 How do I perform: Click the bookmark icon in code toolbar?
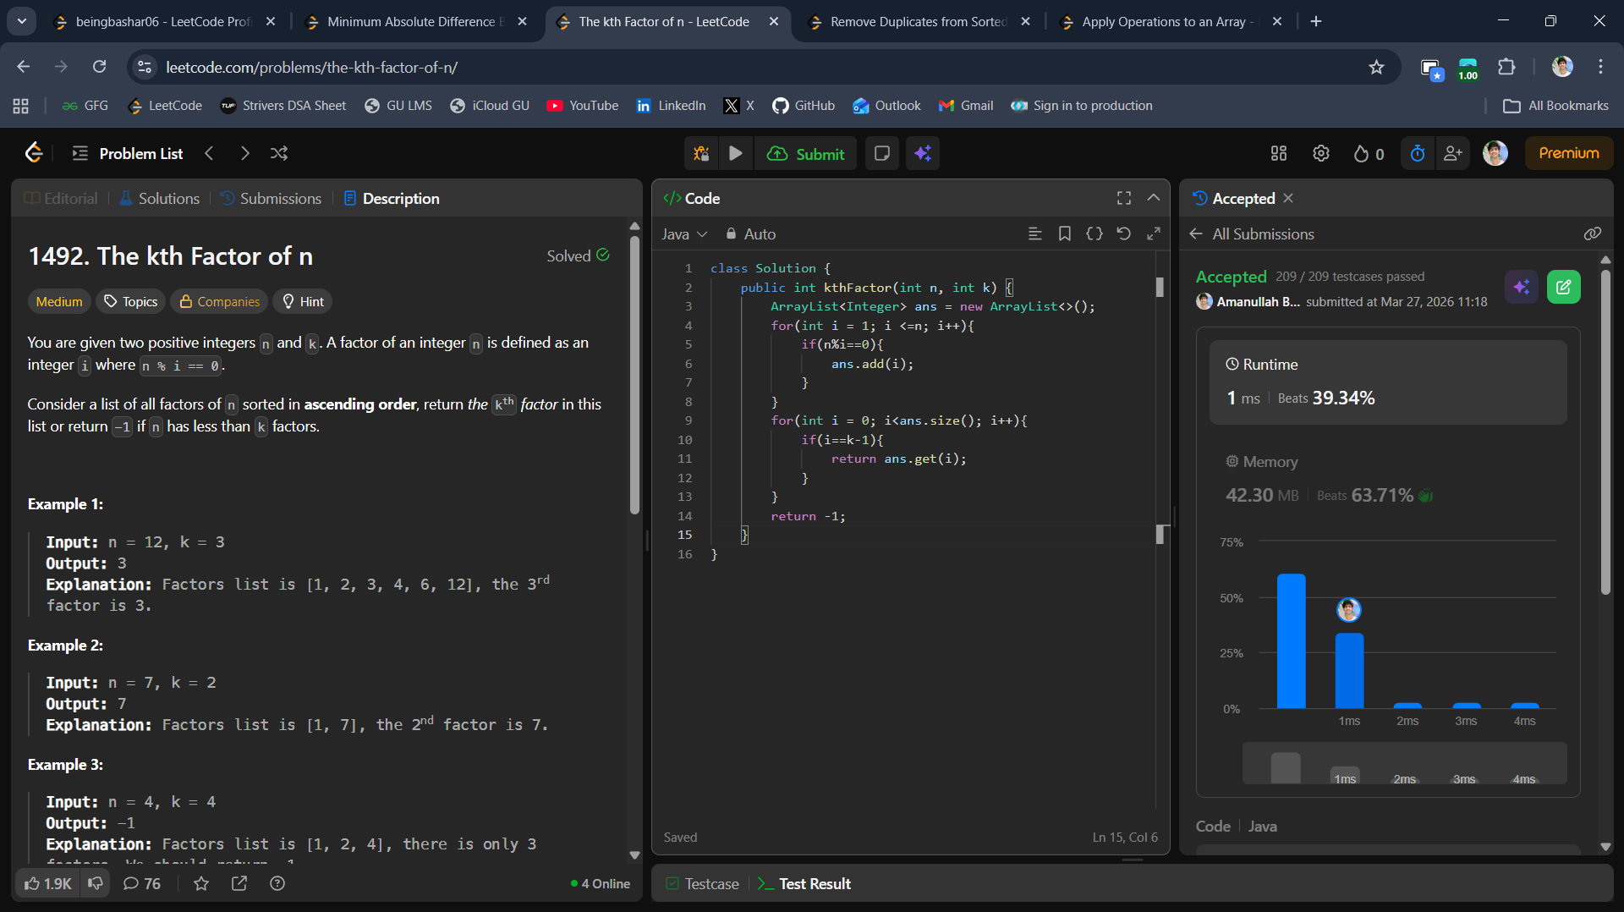(1064, 233)
